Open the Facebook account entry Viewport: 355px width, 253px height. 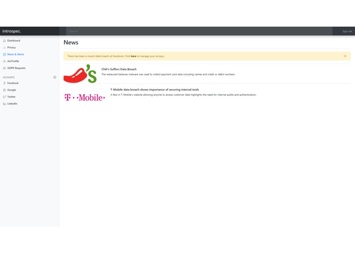tap(13, 83)
